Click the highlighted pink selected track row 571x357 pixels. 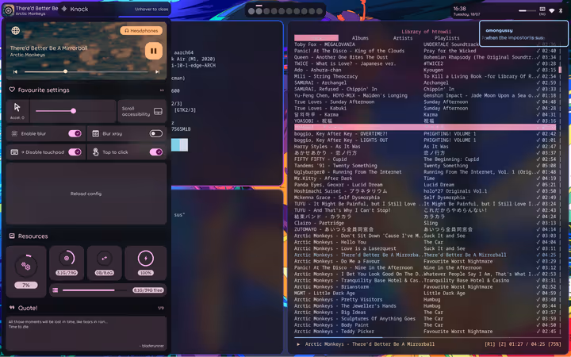pos(425,127)
